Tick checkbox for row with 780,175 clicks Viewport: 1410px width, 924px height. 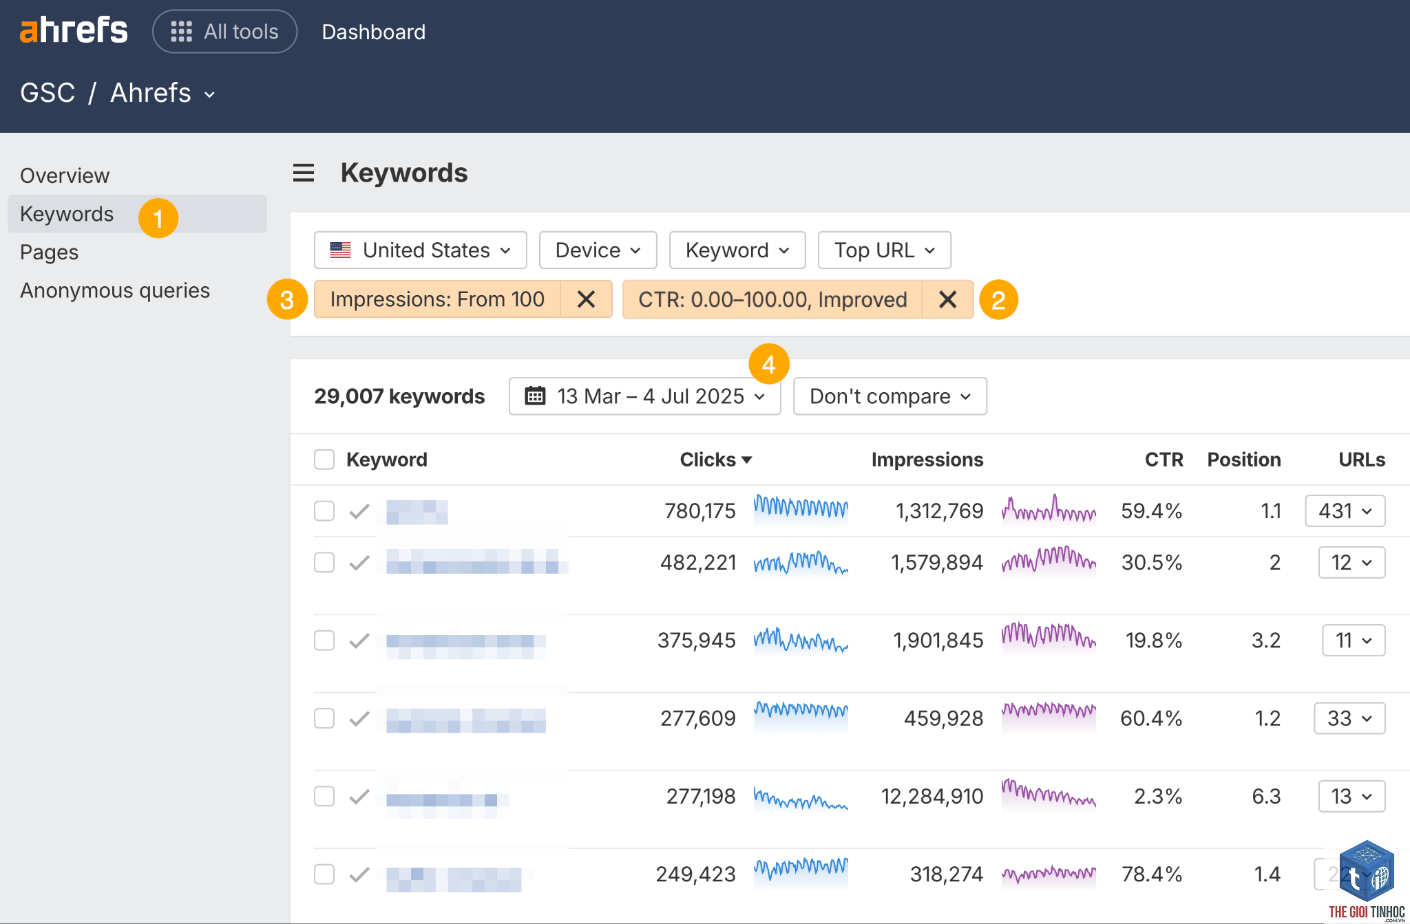(324, 511)
